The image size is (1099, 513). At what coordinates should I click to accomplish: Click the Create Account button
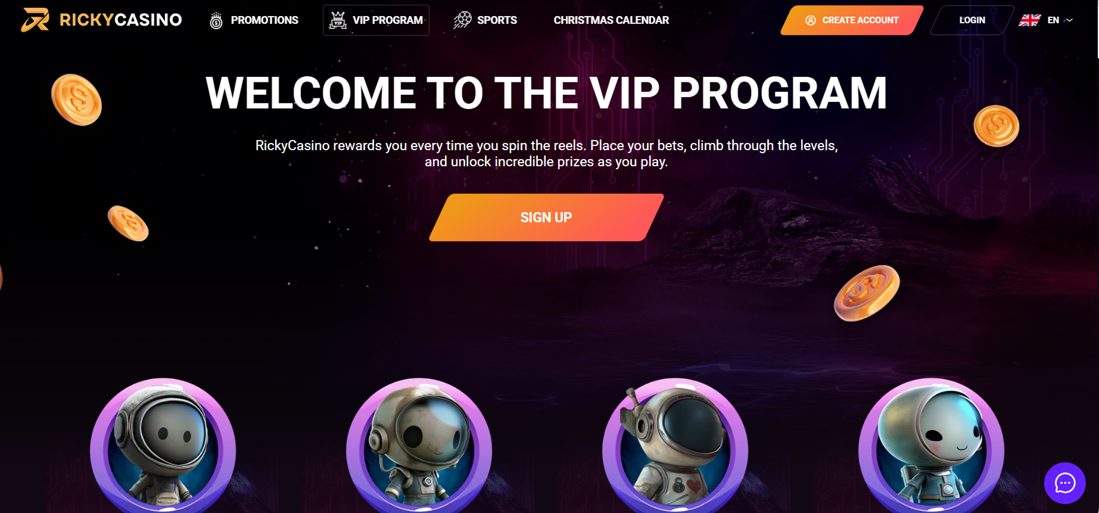(x=852, y=20)
